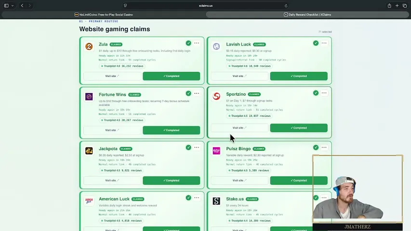
Task: Click the Website gaming claims heading
Action: tap(115, 29)
